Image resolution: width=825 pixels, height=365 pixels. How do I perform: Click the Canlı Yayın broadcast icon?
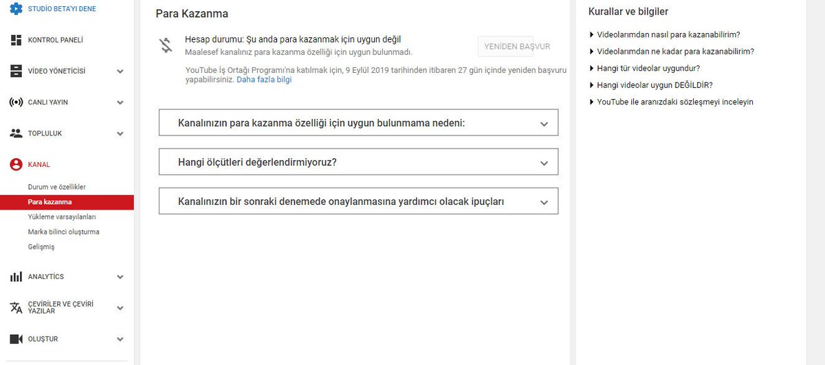16,102
